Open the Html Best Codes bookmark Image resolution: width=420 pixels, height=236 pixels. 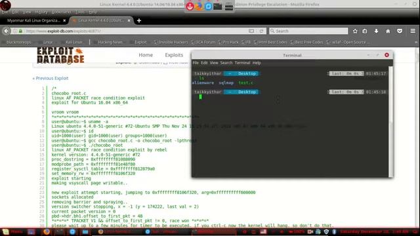pyautogui.click(x=270, y=42)
